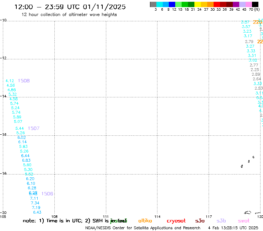Click the wave height value '5.30'
The image size is (263, 231).
point(28,170)
